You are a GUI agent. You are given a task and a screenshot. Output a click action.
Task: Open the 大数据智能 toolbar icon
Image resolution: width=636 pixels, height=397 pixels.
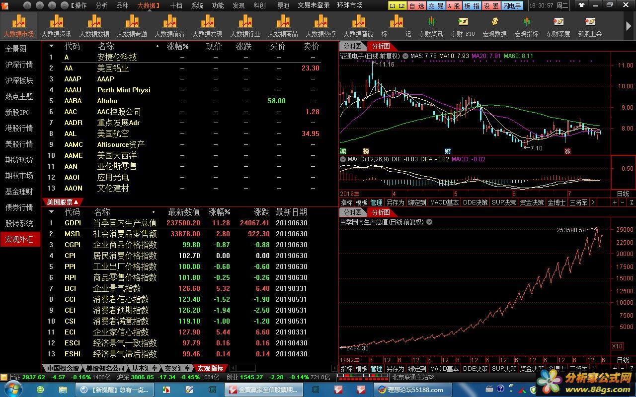tap(358, 26)
